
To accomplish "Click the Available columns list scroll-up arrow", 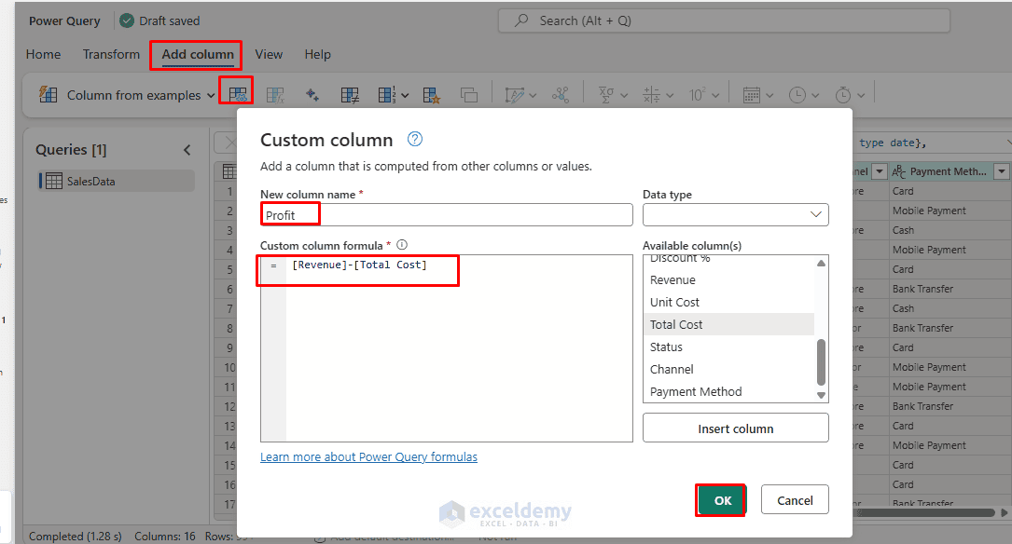I will (821, 263).
